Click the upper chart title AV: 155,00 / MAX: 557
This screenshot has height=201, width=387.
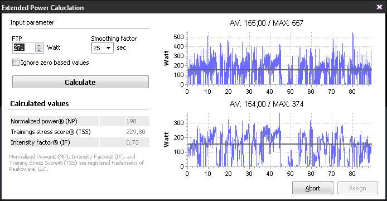pos(267,23)
